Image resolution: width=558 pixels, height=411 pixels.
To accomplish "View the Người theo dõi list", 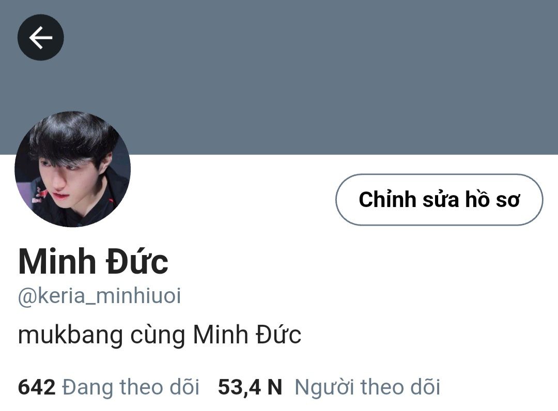I will [x=368, y=387].
